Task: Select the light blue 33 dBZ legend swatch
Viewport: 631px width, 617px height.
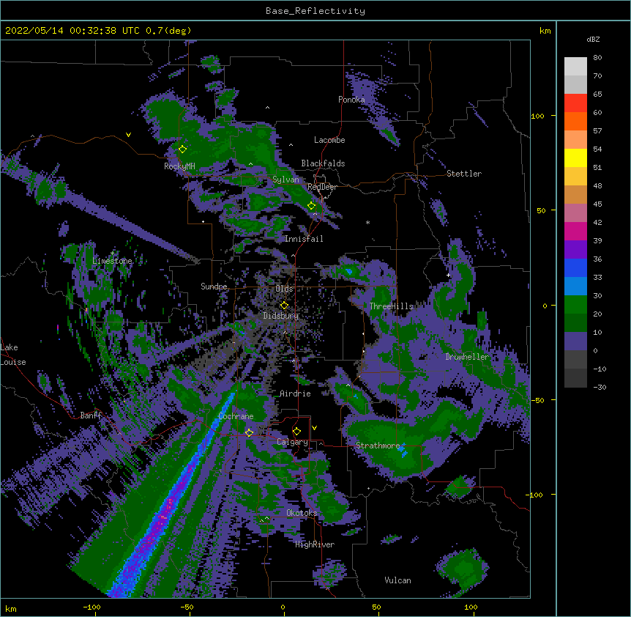Action: [575, 286]
